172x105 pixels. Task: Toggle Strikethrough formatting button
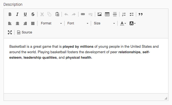(33, 14)
